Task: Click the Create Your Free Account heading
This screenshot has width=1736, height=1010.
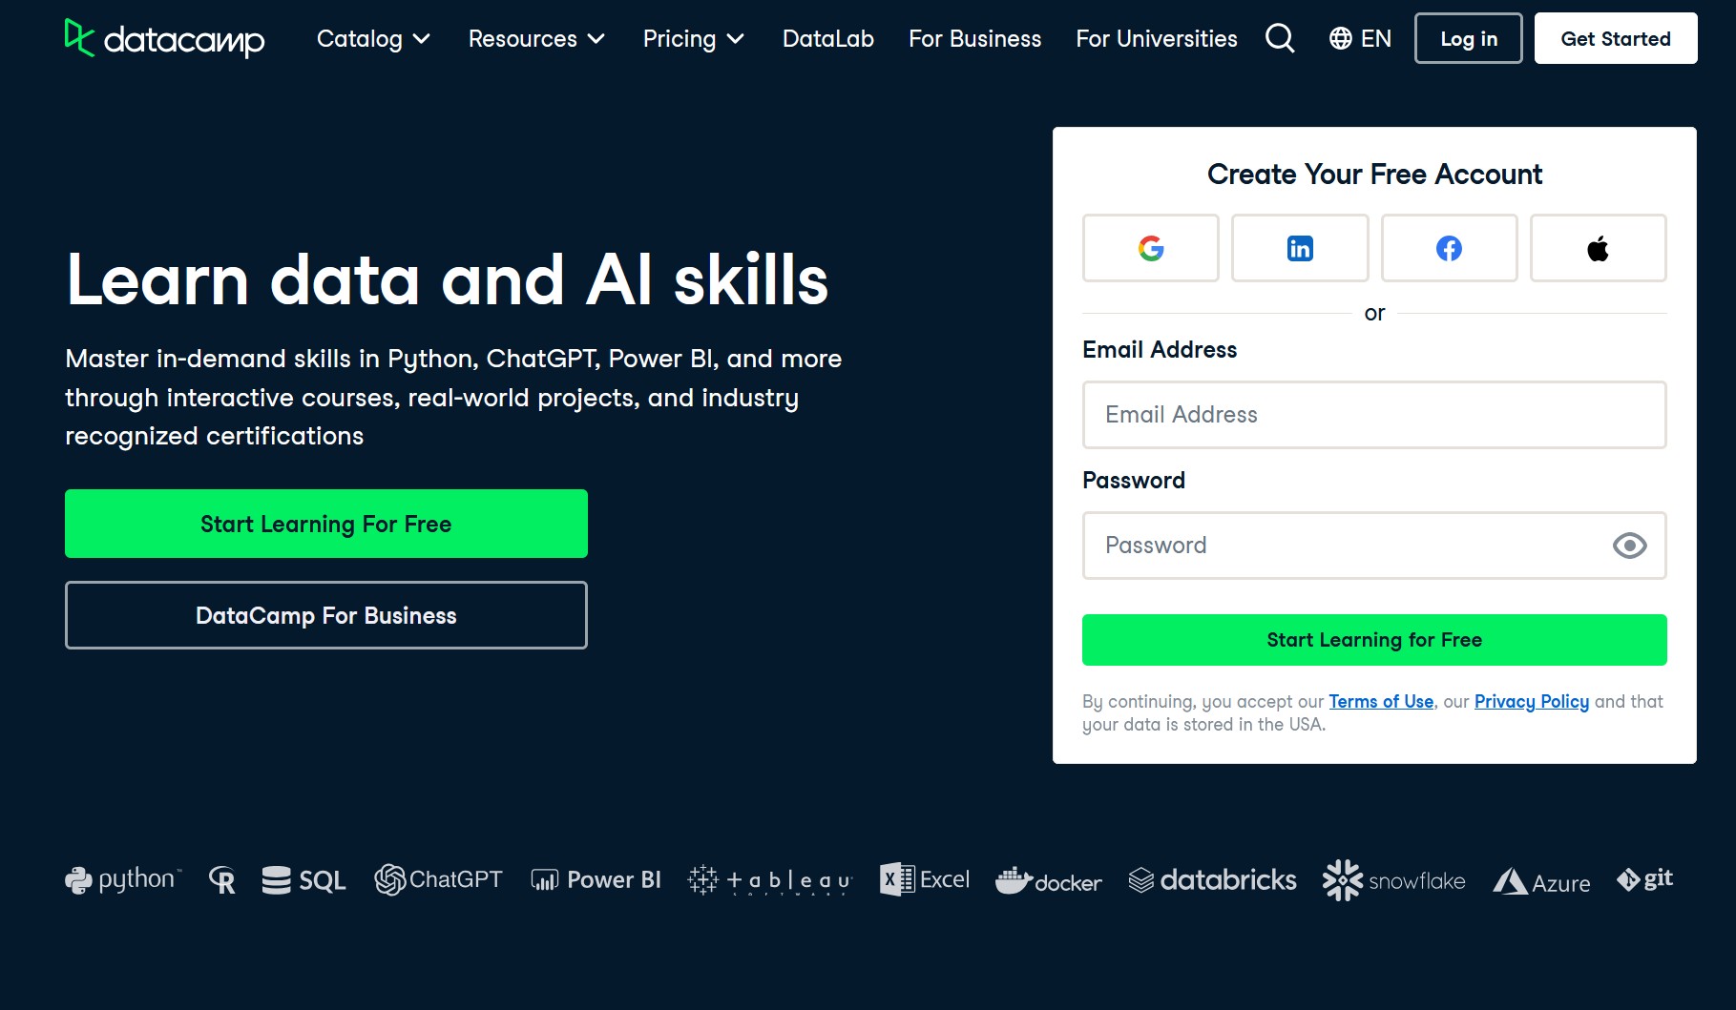Action: [1374, 174]
